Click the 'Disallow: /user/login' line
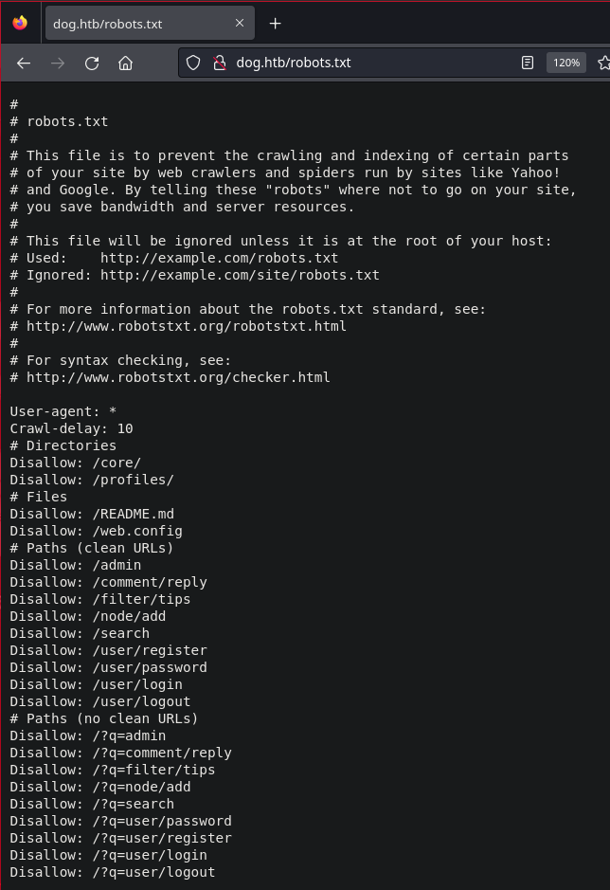 point(96,684)
